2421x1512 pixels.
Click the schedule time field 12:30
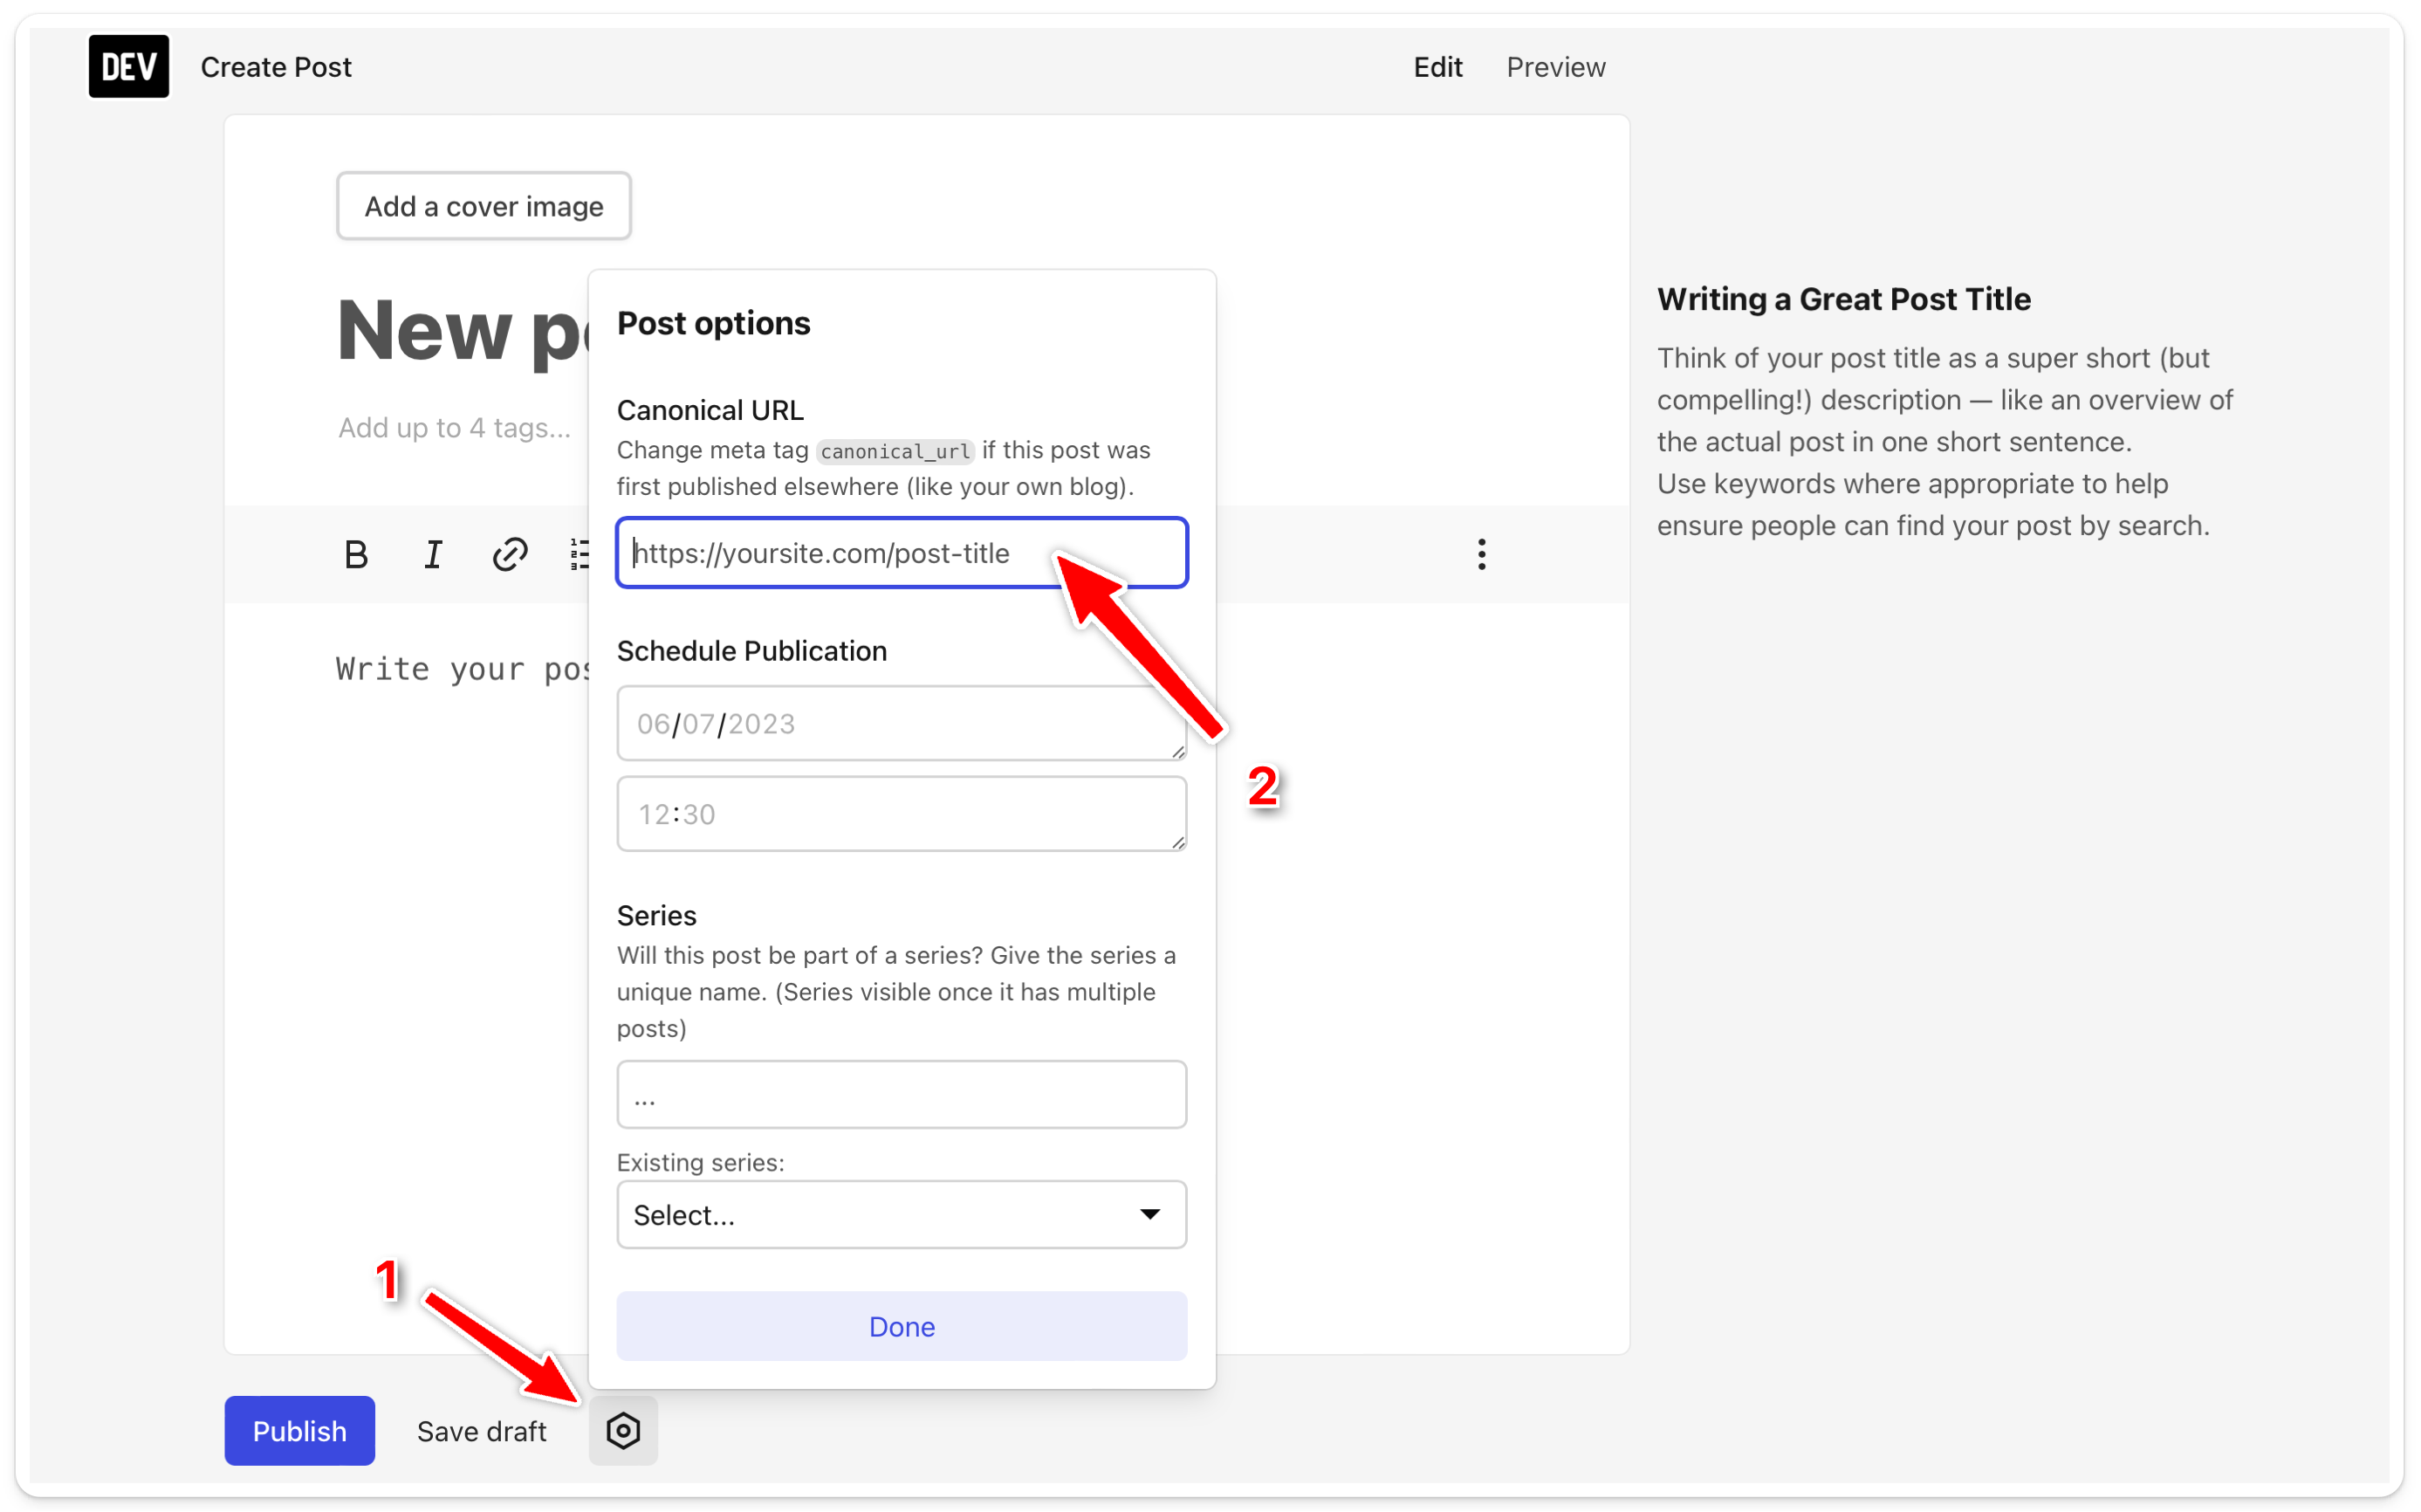pyautogui.click(x=902, y=814)
